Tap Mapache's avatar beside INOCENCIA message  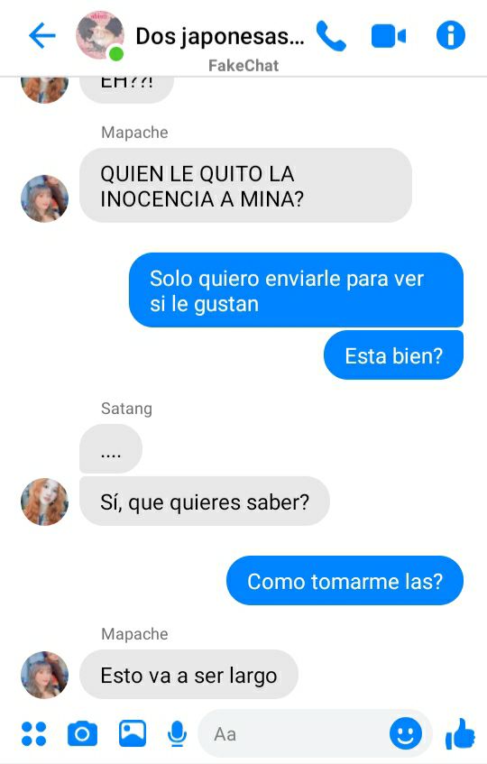point(44,198)
